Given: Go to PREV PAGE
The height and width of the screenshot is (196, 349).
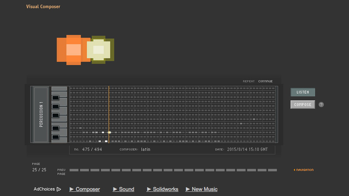Looking at the screenshot, I should [x=61, y=172].
